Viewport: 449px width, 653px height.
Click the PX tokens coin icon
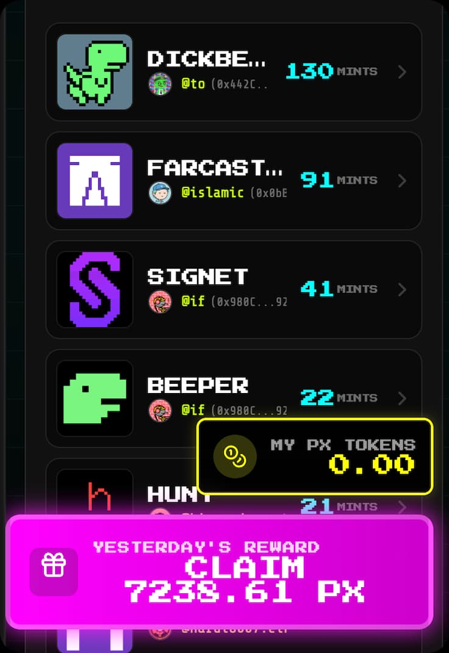coord(235,456)
